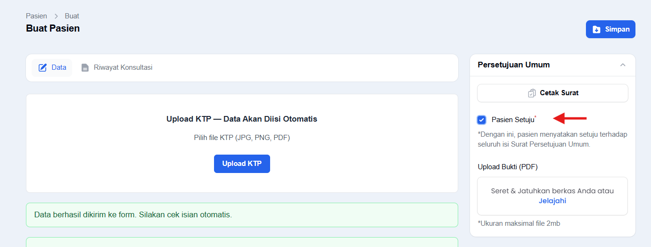Click the green success message banner
651x247 pixels.
tap(242, 215)
